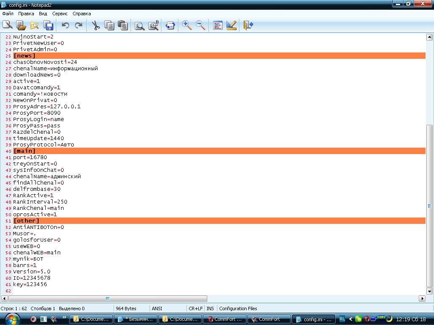Image resolution: width=434 pixels, height=325 pixels.
Task: Open the Сервис menu
Action: [60, 14]
